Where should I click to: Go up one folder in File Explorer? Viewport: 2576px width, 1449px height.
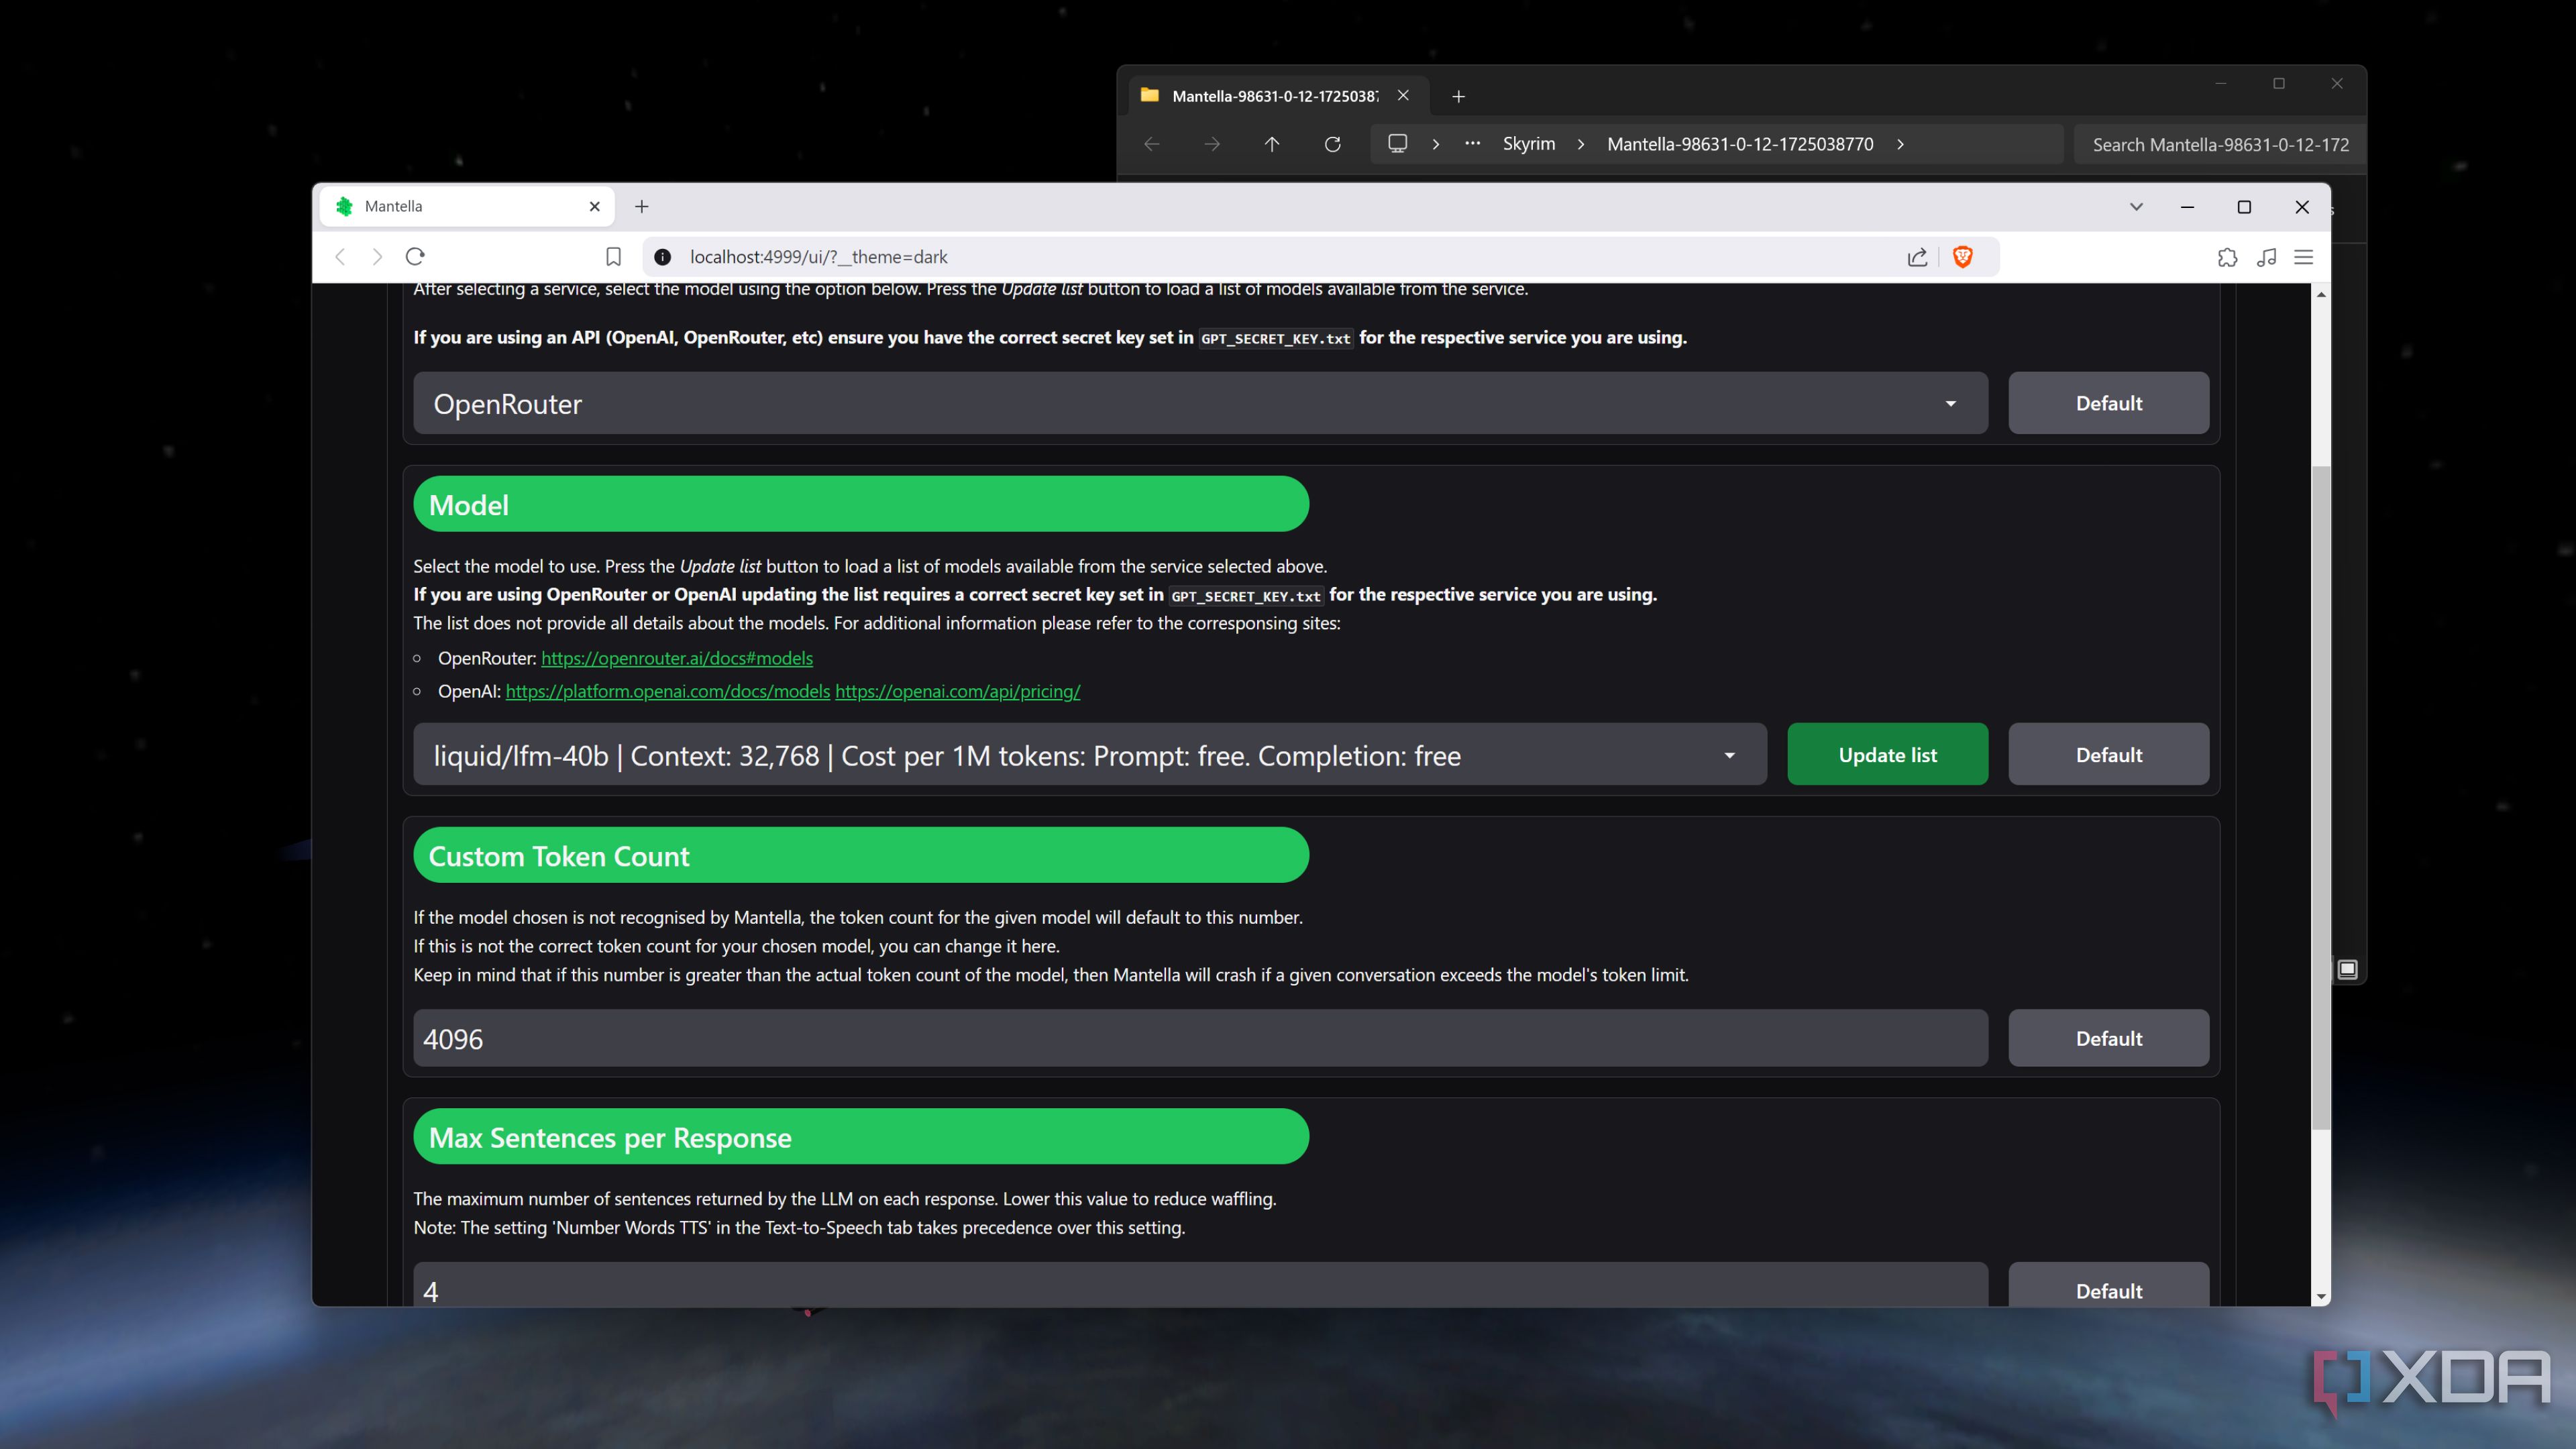click(1272, 144)
